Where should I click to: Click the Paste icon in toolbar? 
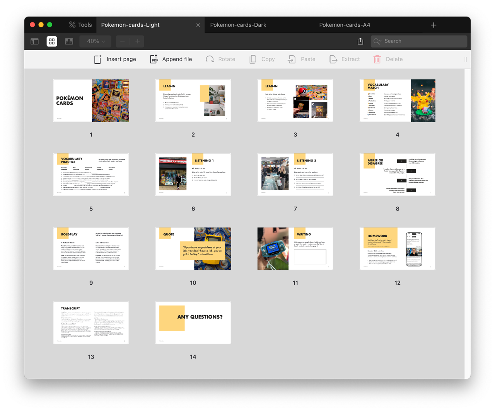tap(291, 59)
